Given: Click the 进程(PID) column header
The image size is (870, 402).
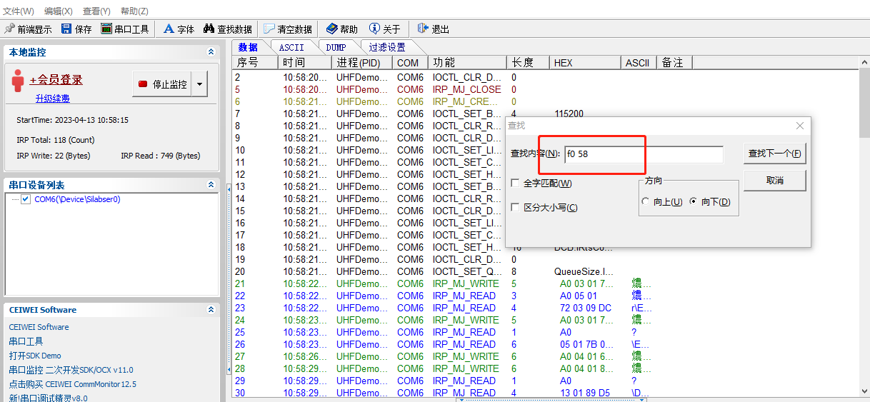Looking at the screenshot, I should 362,63.
